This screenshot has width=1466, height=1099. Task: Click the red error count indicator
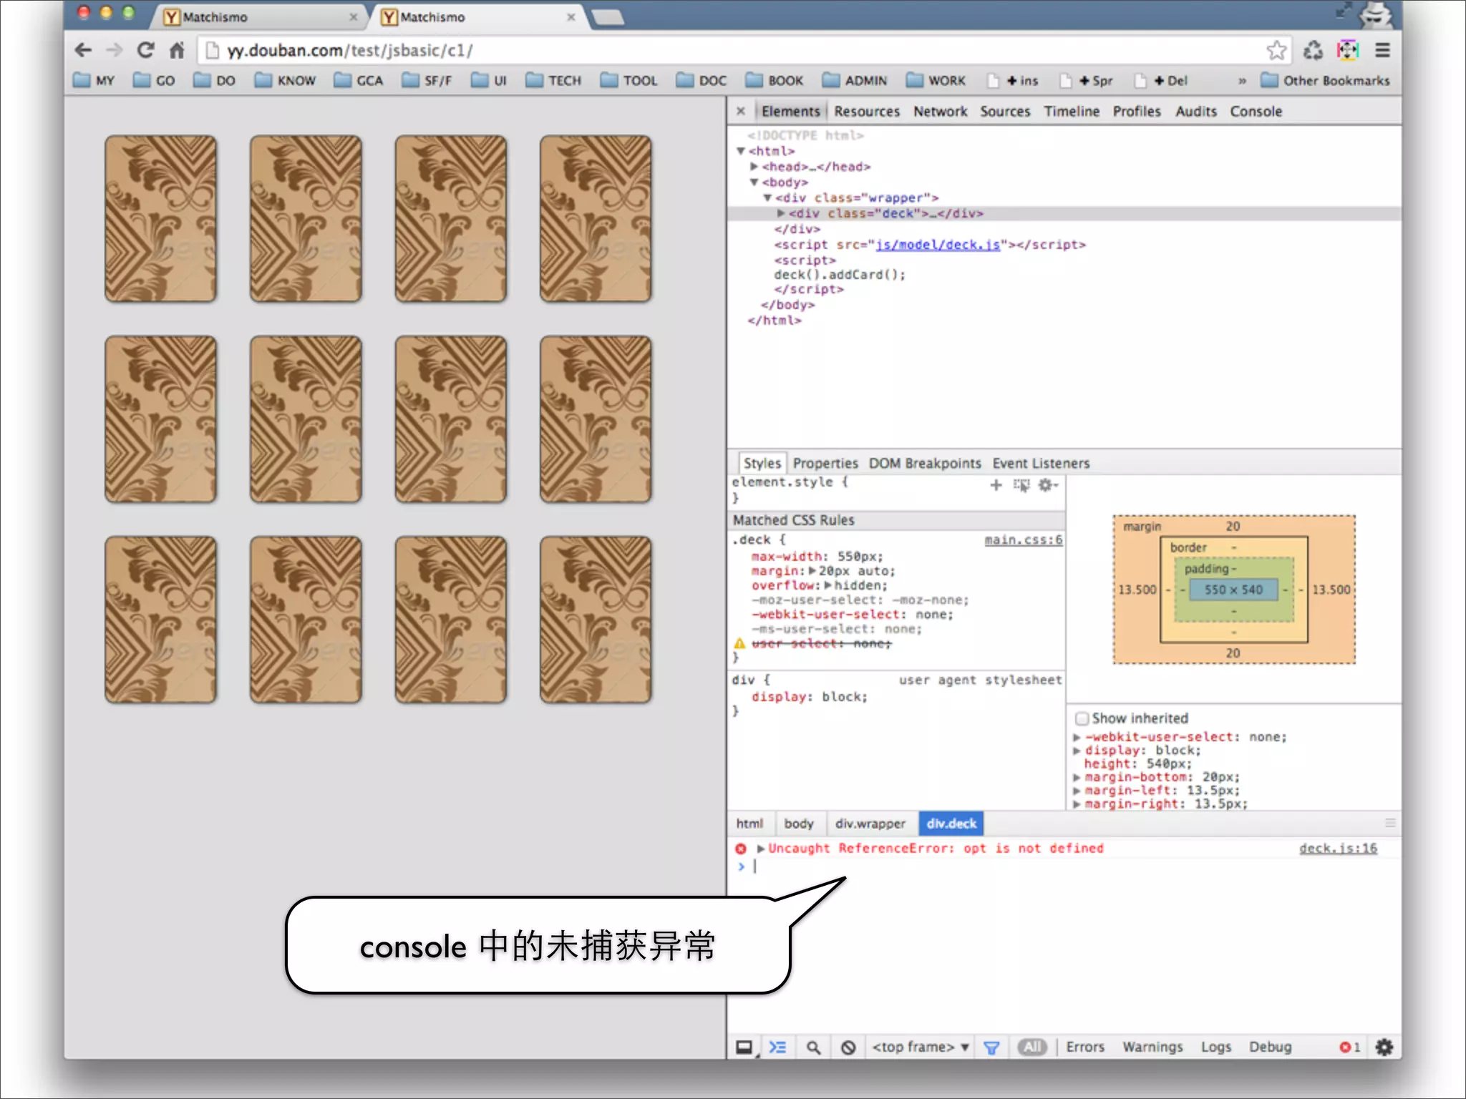(x=1349, y=1047)
